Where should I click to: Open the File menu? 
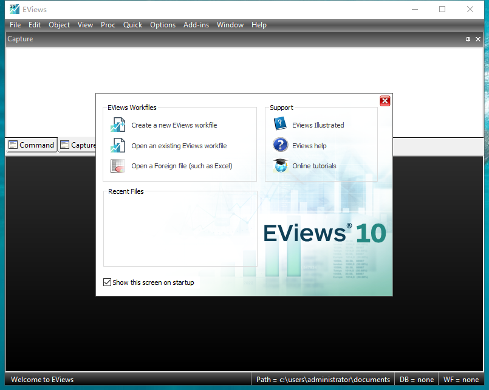tap(15, 25)
